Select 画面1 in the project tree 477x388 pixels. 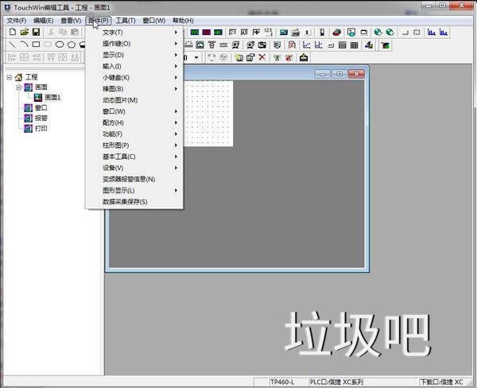[x=52, y=97]
